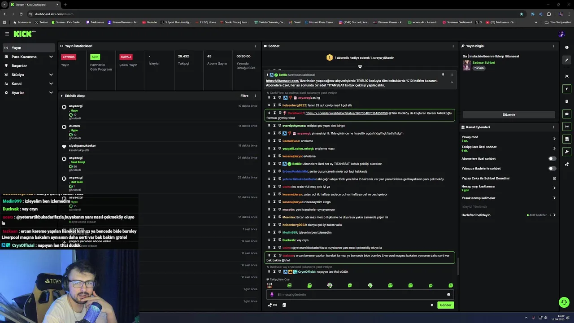Unpin the BotRix pinned message

click(x=443, y=75)
